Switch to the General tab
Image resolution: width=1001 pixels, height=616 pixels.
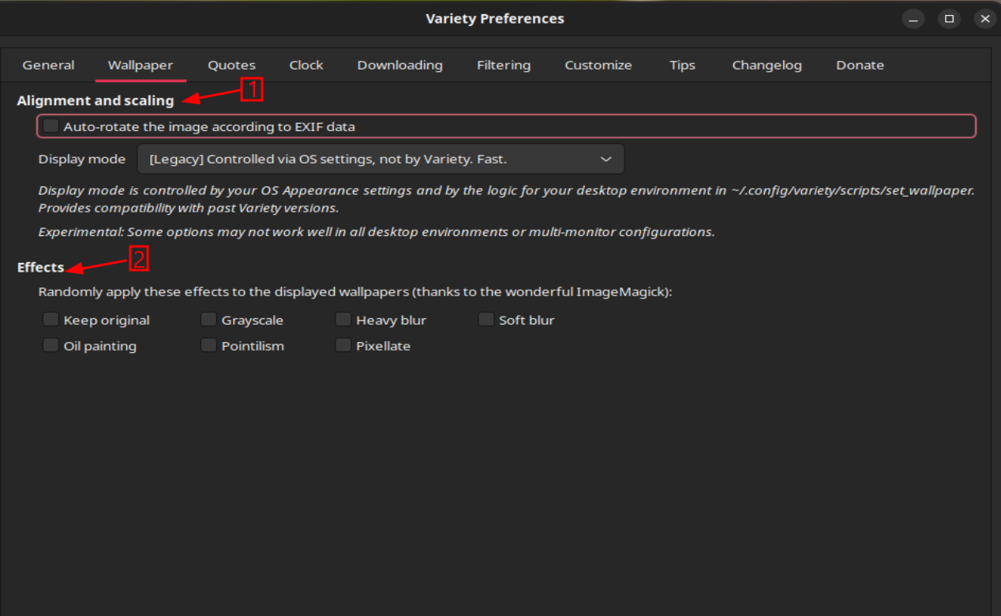pyautogui.click(x=48, y=65)
